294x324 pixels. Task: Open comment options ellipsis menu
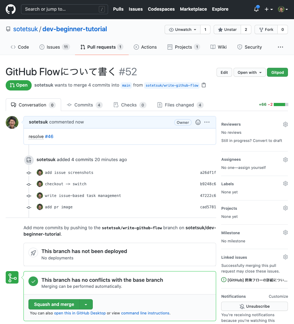click(x=207, y=122)
